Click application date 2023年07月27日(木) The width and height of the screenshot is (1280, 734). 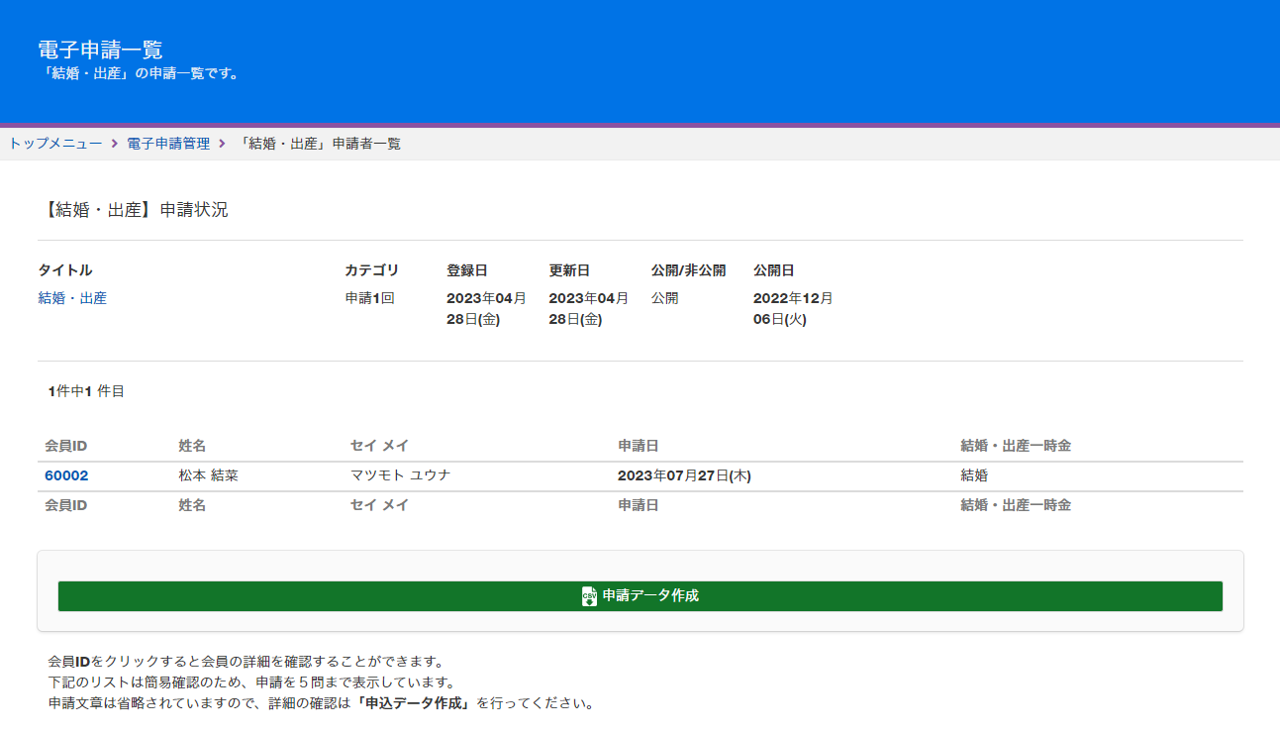tap(685, 475)
